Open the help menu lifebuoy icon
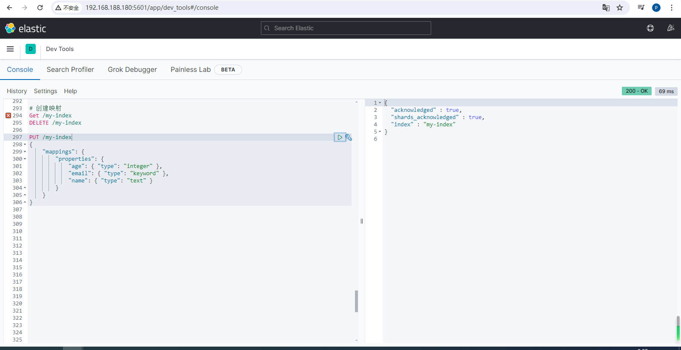This screenshot has height=350, width=681. [x=650, y=28]
